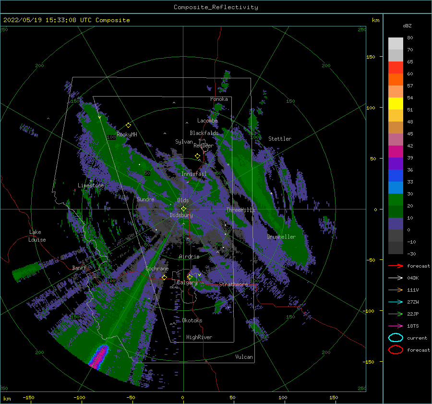
Task: Click the red forecast ellipse legend icon
Action: tap(396, 350)
